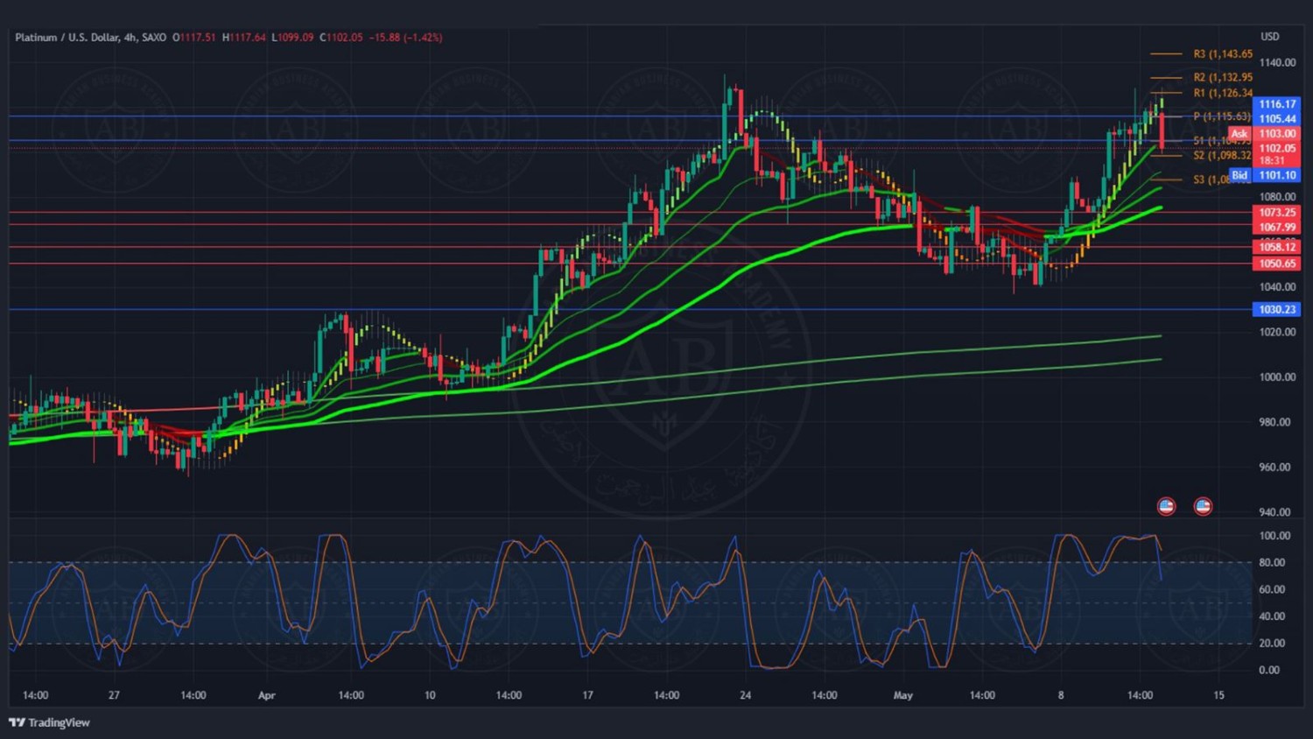Click the second US flag economic event icon
This screenshot has height=739, width=1313.
(1203, 506)
